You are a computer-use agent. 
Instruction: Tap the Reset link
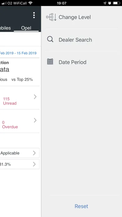point(81,206)
